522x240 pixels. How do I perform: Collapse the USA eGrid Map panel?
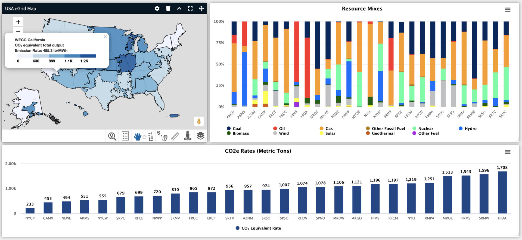179,8
